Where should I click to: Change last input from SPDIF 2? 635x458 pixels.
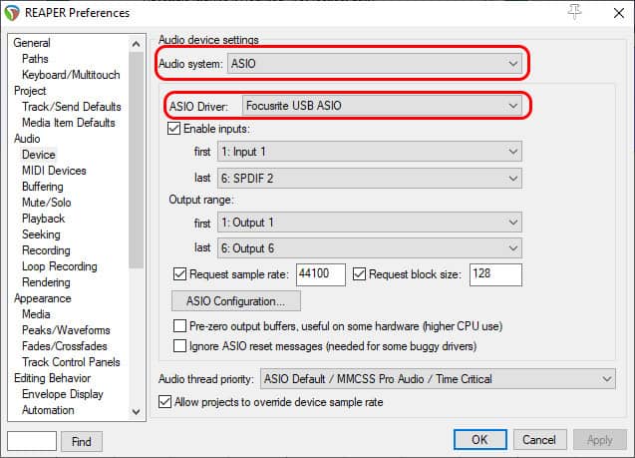[x=369, y=179]
